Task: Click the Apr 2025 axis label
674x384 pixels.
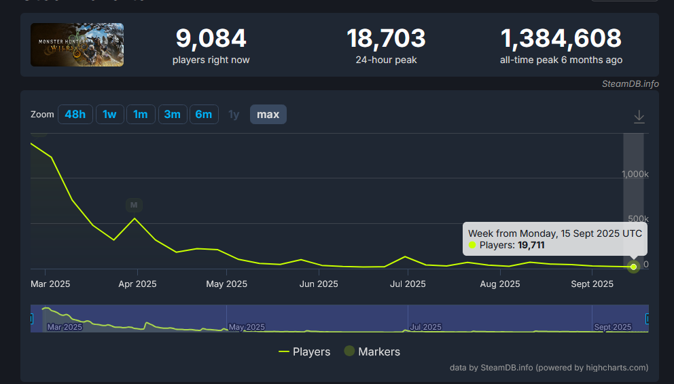Action: 137,284
